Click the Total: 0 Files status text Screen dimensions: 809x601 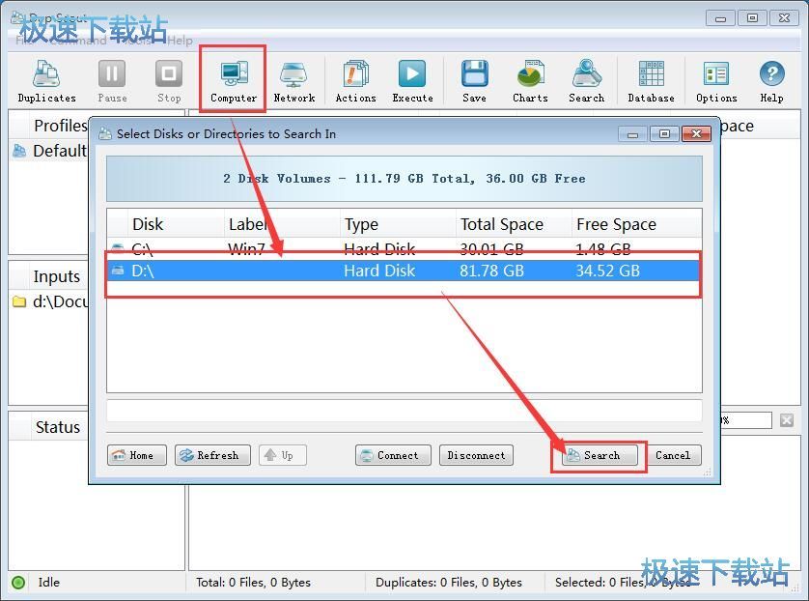253,583
